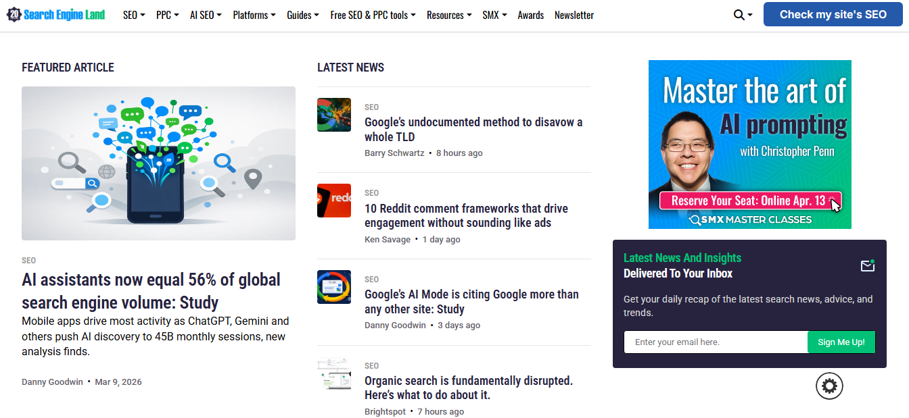
Task: Expand the SEO dropdown menu
Action: (134, 15)
